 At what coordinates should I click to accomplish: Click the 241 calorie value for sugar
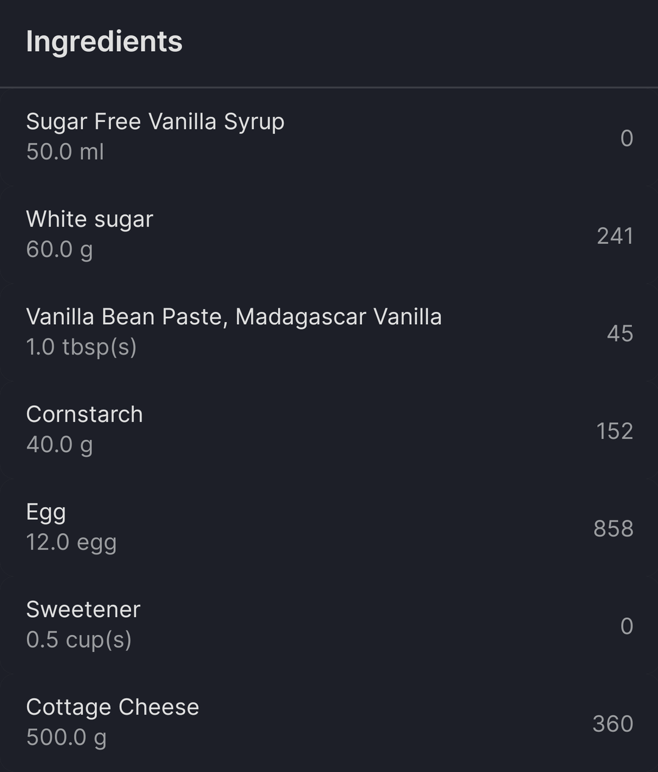pyautogui.click(x=615, y=236)
